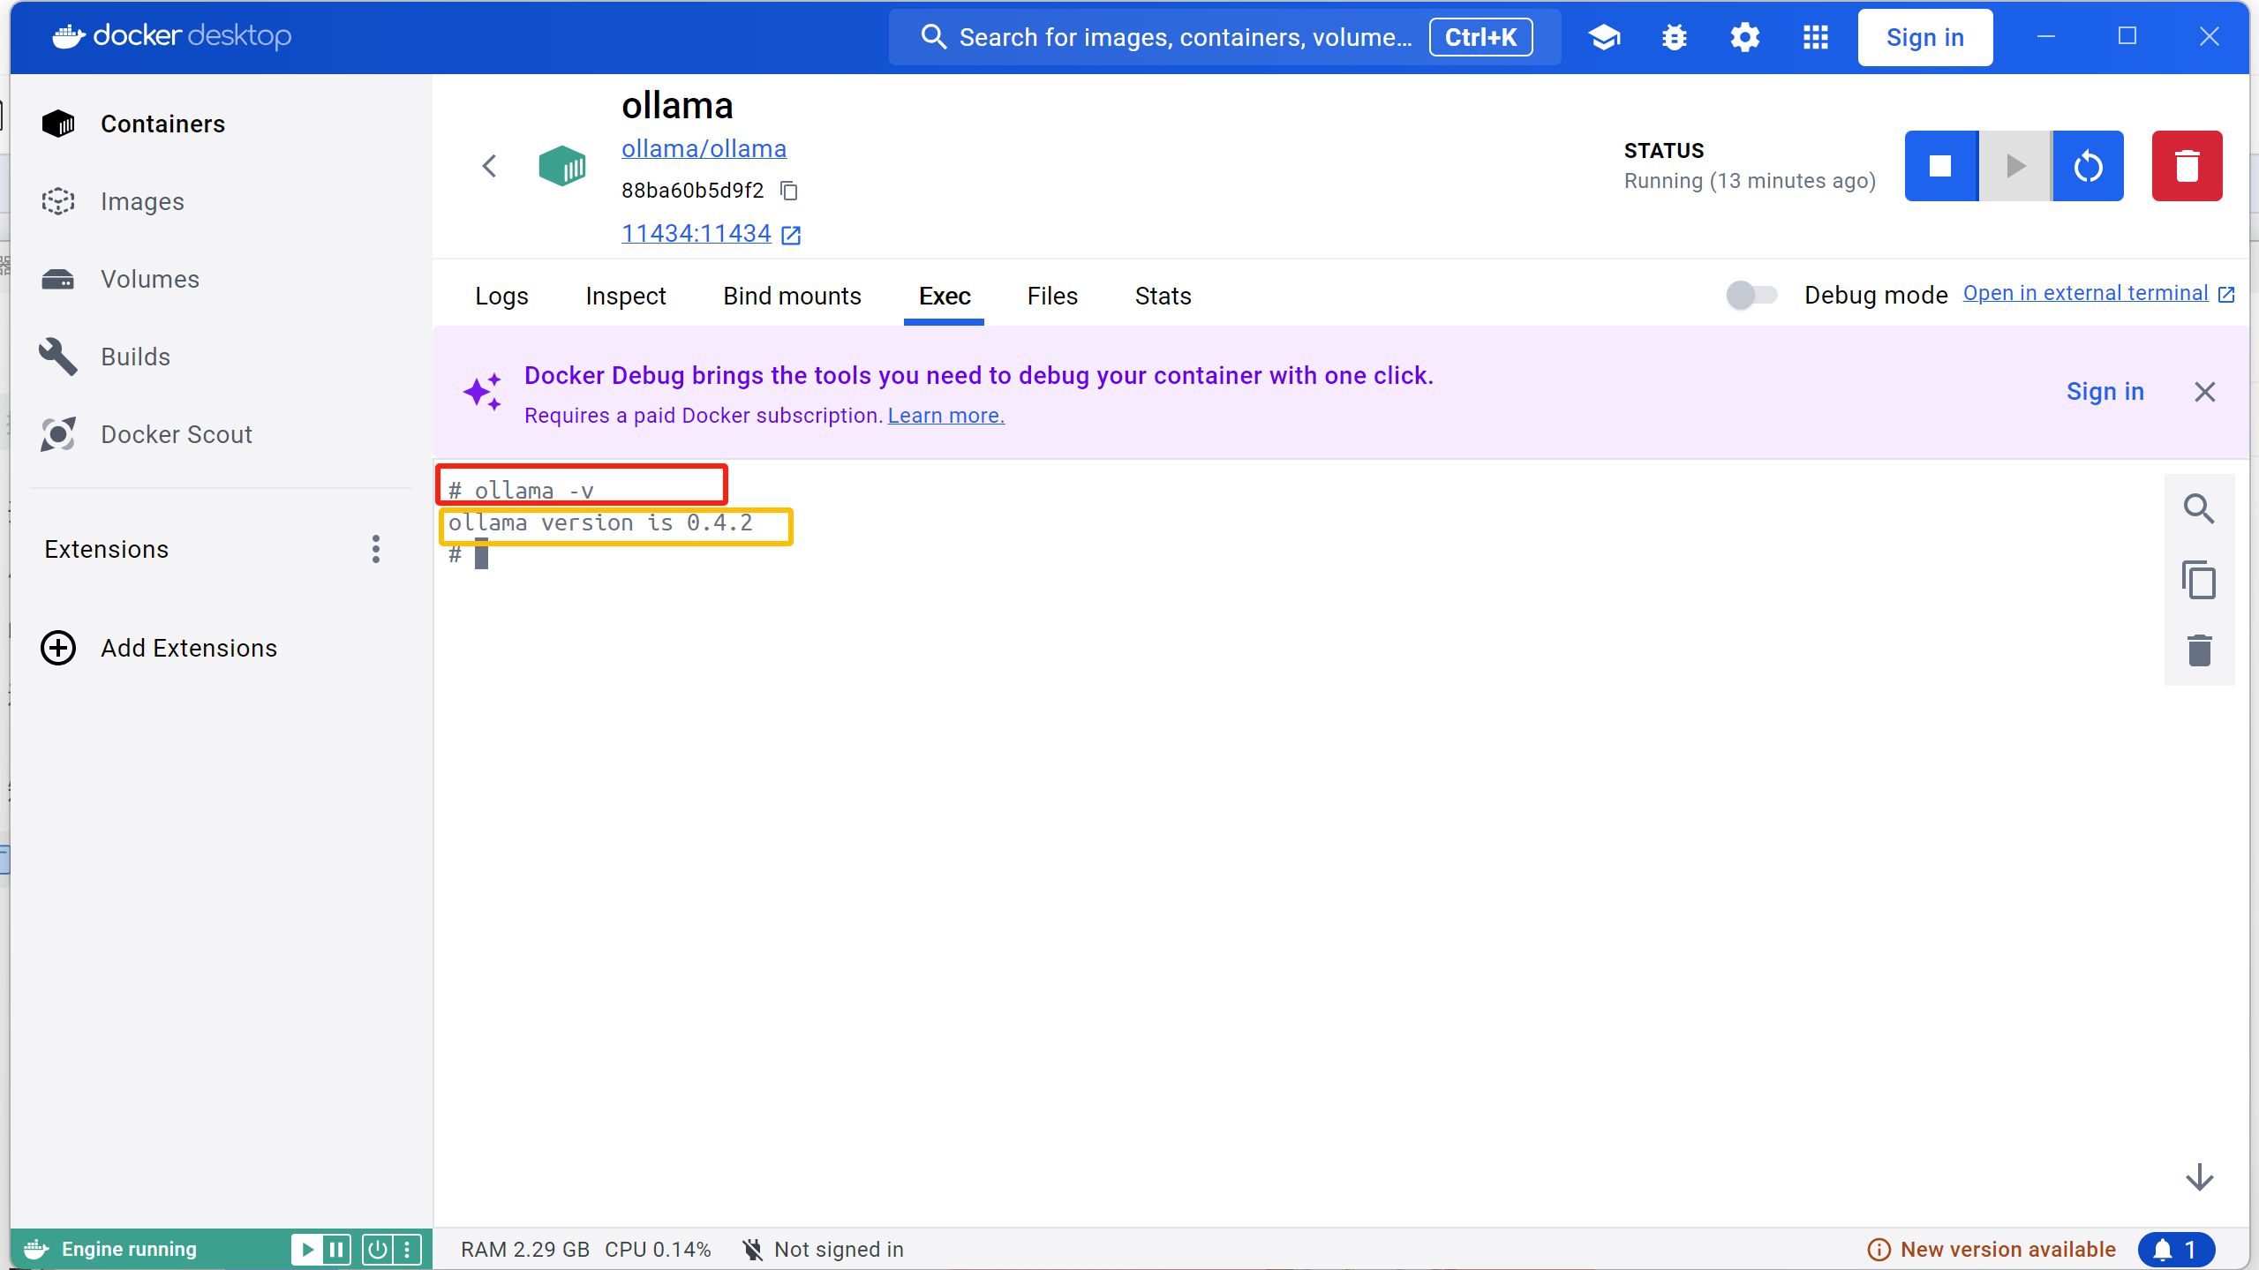Image resolution: width=2259 pixels, height=1270 pixels.
Task: Pause the Docker engine
Action: coord(336,1249)
